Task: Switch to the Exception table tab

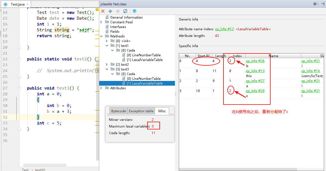Action: pyautogui.click(x=141, y=111)
